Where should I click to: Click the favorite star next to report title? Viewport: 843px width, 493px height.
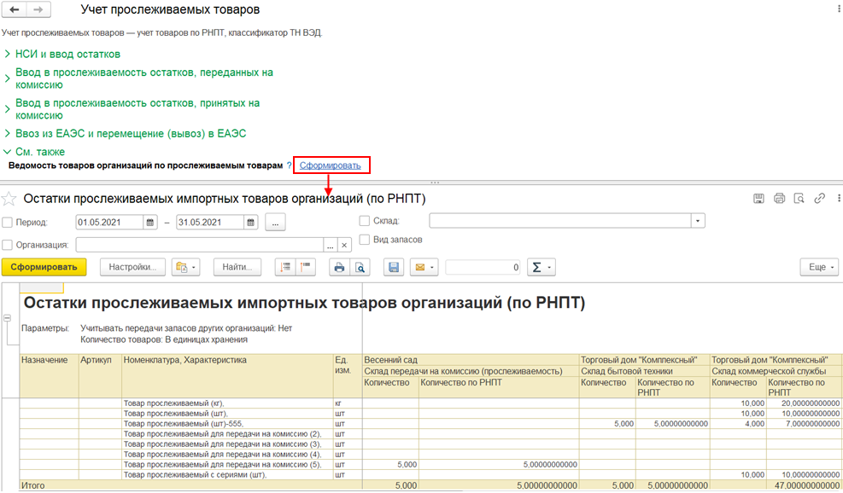coord(9,199)
